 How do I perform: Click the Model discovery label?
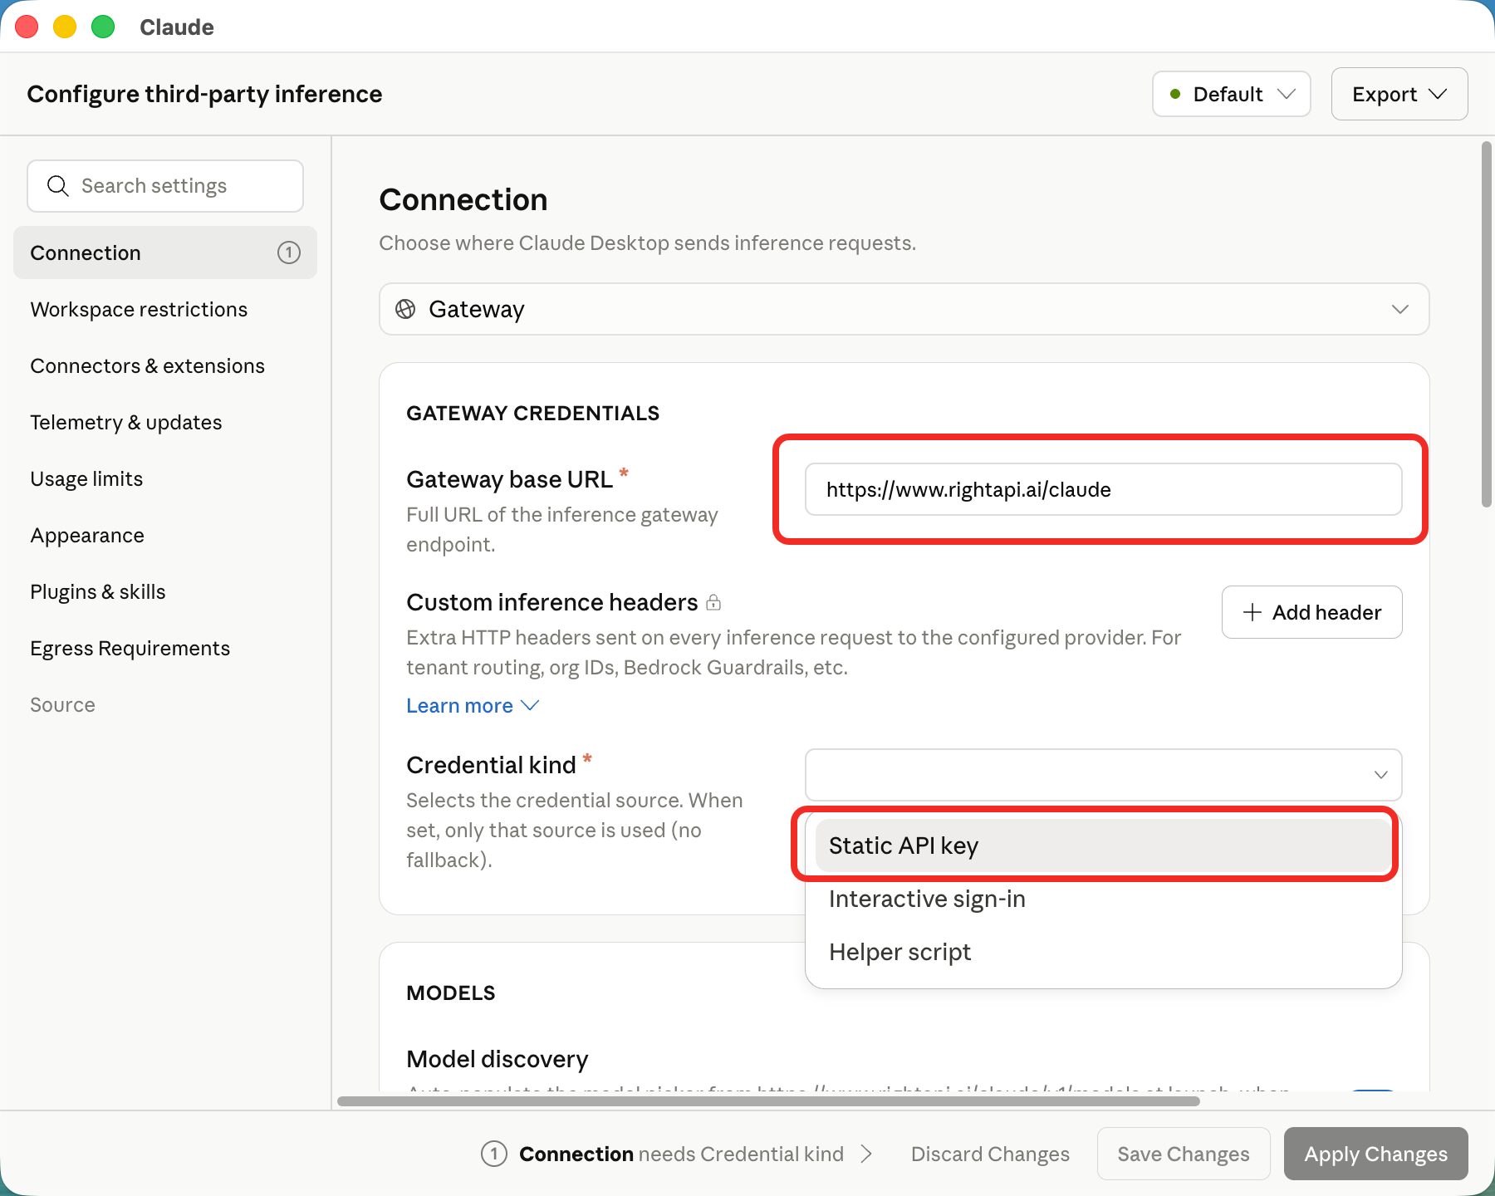click(x=497, y=1059)
